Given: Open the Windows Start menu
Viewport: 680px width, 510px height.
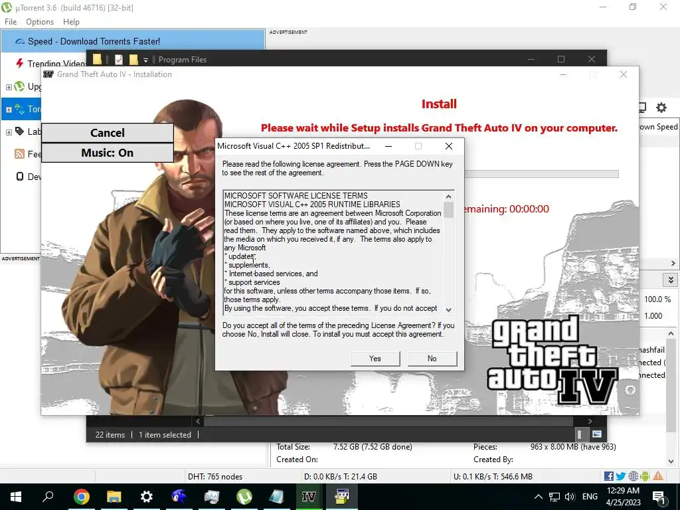Looking at the screenshot, I should 16,497.
